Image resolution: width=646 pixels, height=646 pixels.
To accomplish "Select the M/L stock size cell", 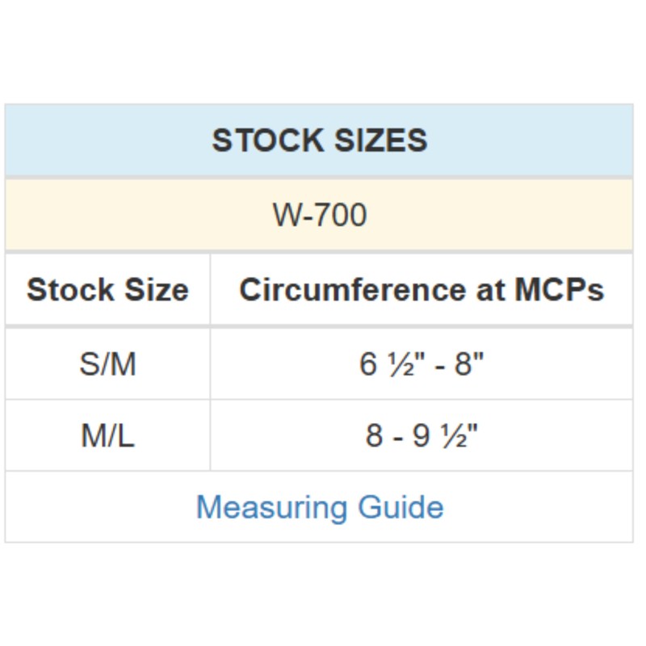I will [107, 436].
